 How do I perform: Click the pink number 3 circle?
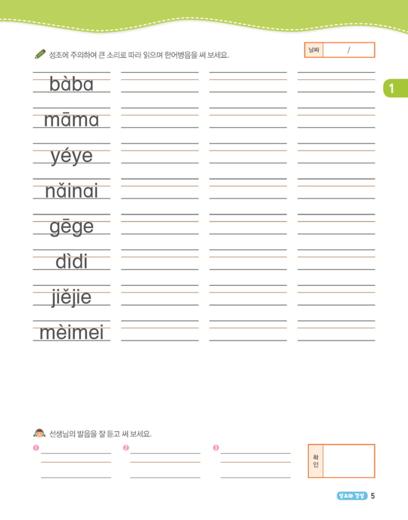click(216, 448)
